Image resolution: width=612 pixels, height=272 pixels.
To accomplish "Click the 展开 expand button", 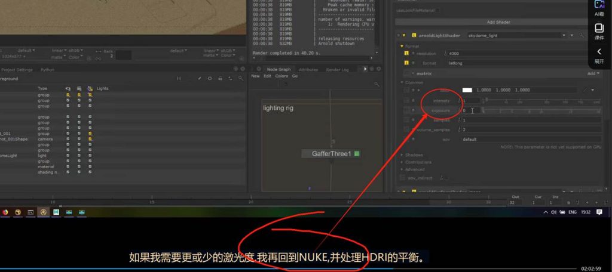I will (x=599, y=55).
